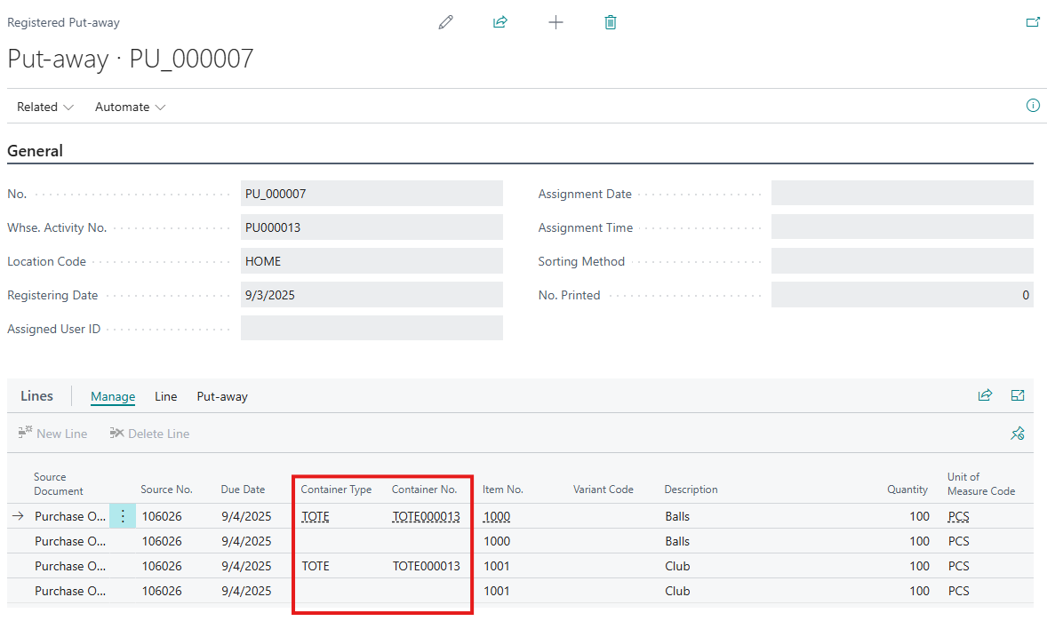Open the Line menu in Lines
This screenshot has height=621, width=1047.
166,396
